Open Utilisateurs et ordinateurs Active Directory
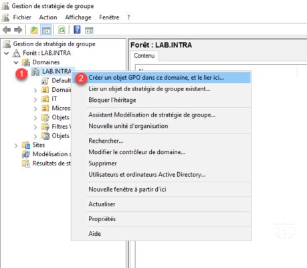Screen dimensions: 307x268 pos(161,174)
